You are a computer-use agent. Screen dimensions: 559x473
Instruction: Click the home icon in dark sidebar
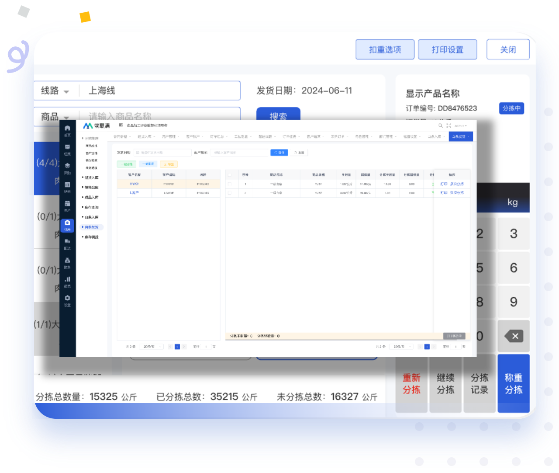67,129
